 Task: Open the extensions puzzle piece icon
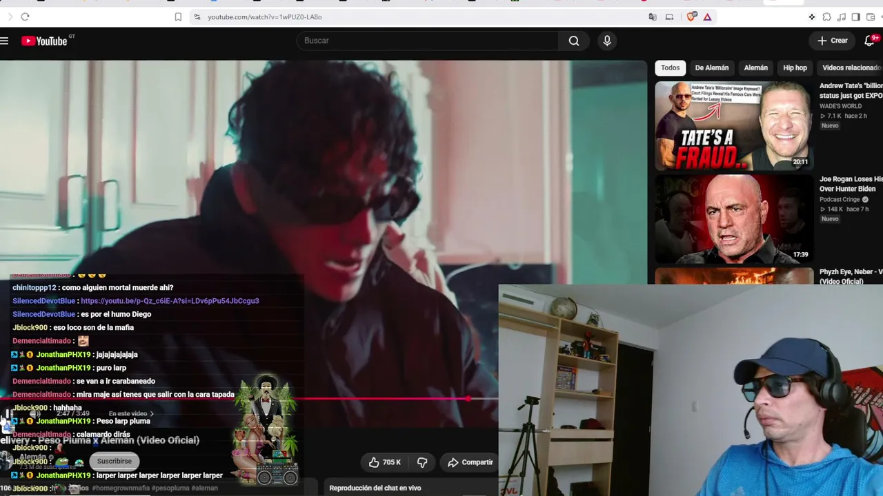point(826,17)
